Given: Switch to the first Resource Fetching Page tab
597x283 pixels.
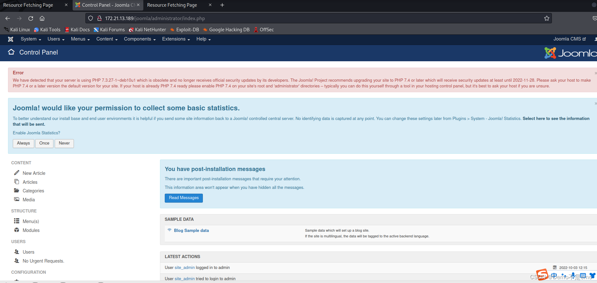Looking at the screenshot, I should tap(28, 5).
